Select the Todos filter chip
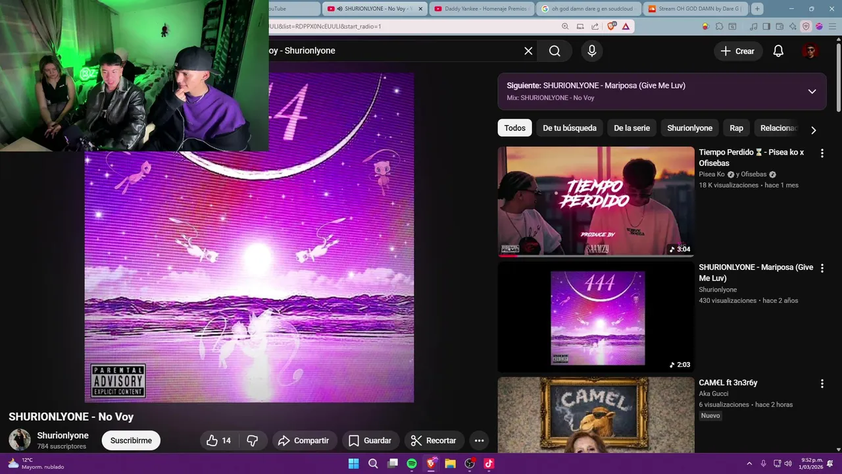Screen dimensions: 842x474 pos(514,128)
